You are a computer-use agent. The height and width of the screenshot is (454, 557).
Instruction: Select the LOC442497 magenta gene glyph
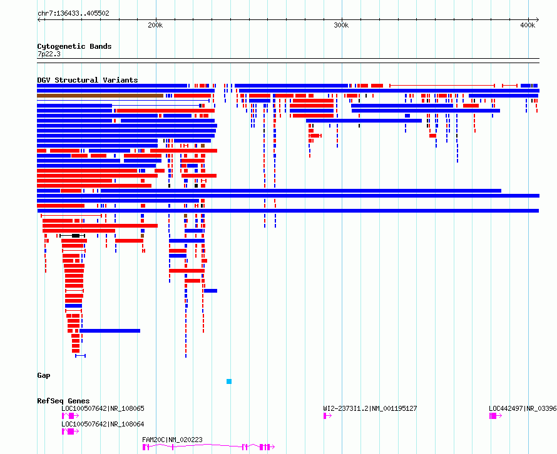tap(496, 416)
